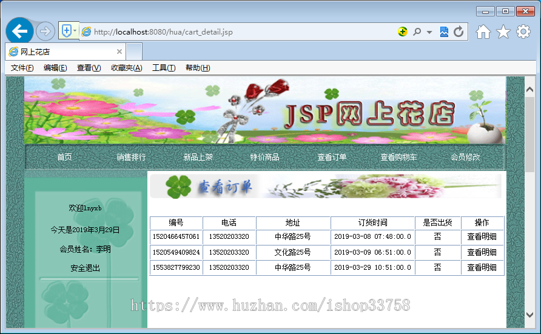Open 查看购物车 page
Image resolution: width=541 pixels, height=334 pixels.
(398, 157)
